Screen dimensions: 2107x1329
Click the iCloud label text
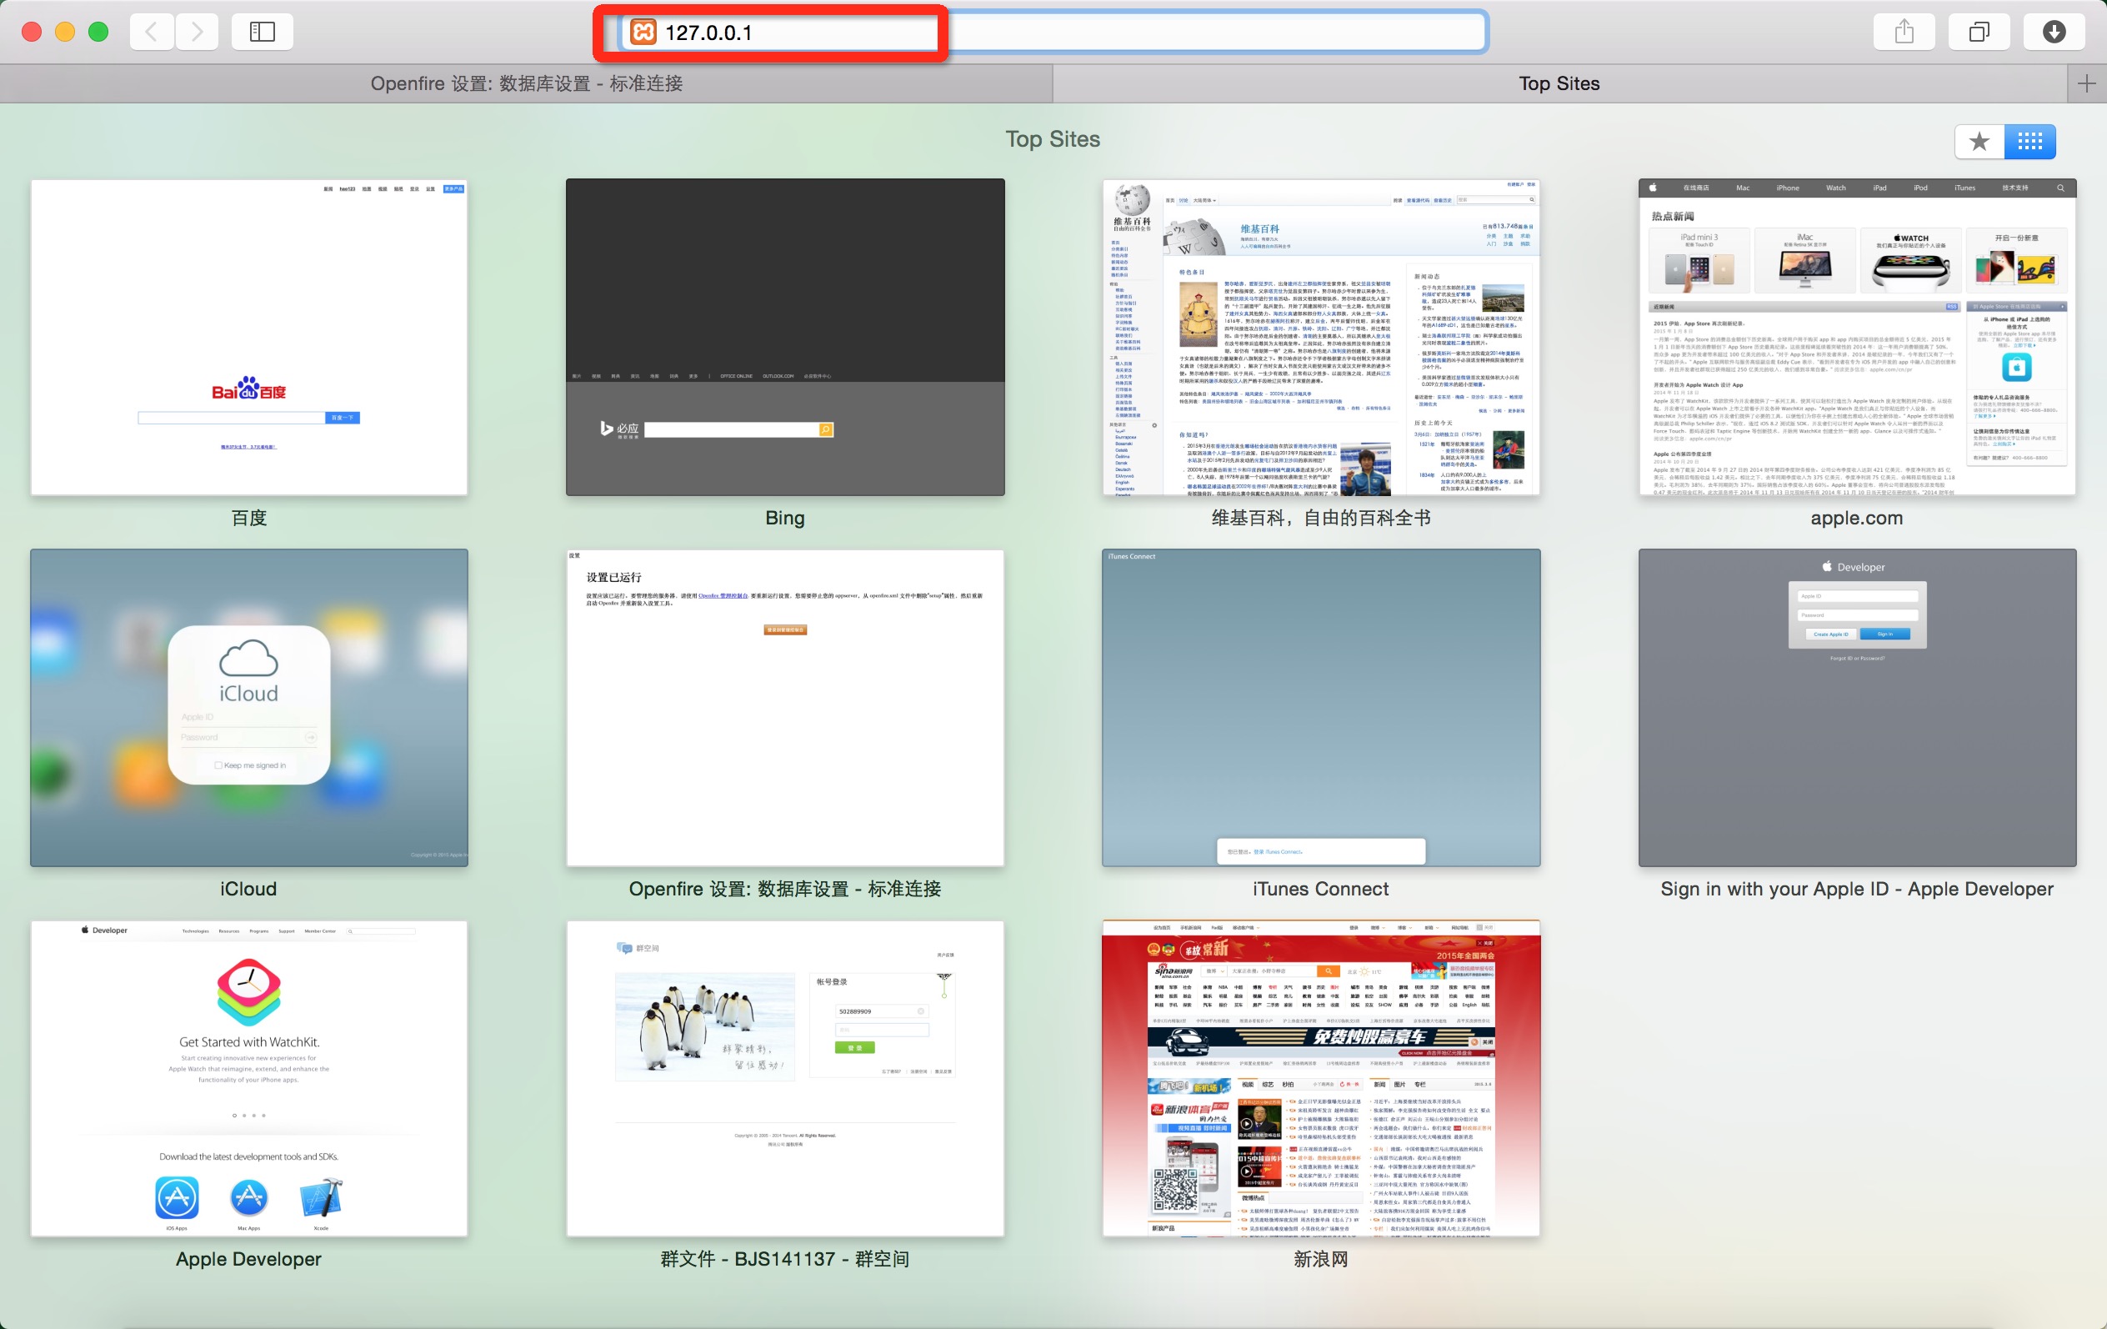pyautogui.click(x=249, y=889)
